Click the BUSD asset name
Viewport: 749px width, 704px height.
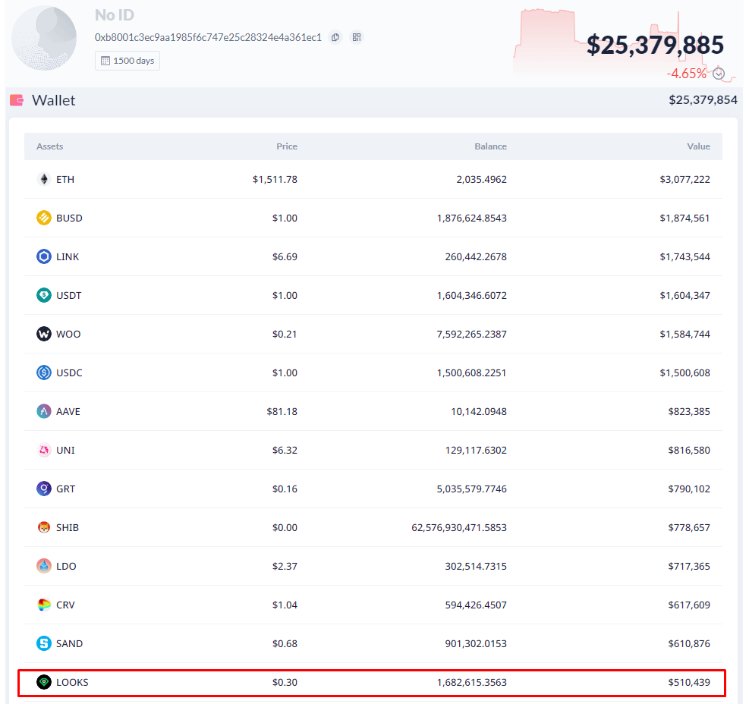coord(69,218)
